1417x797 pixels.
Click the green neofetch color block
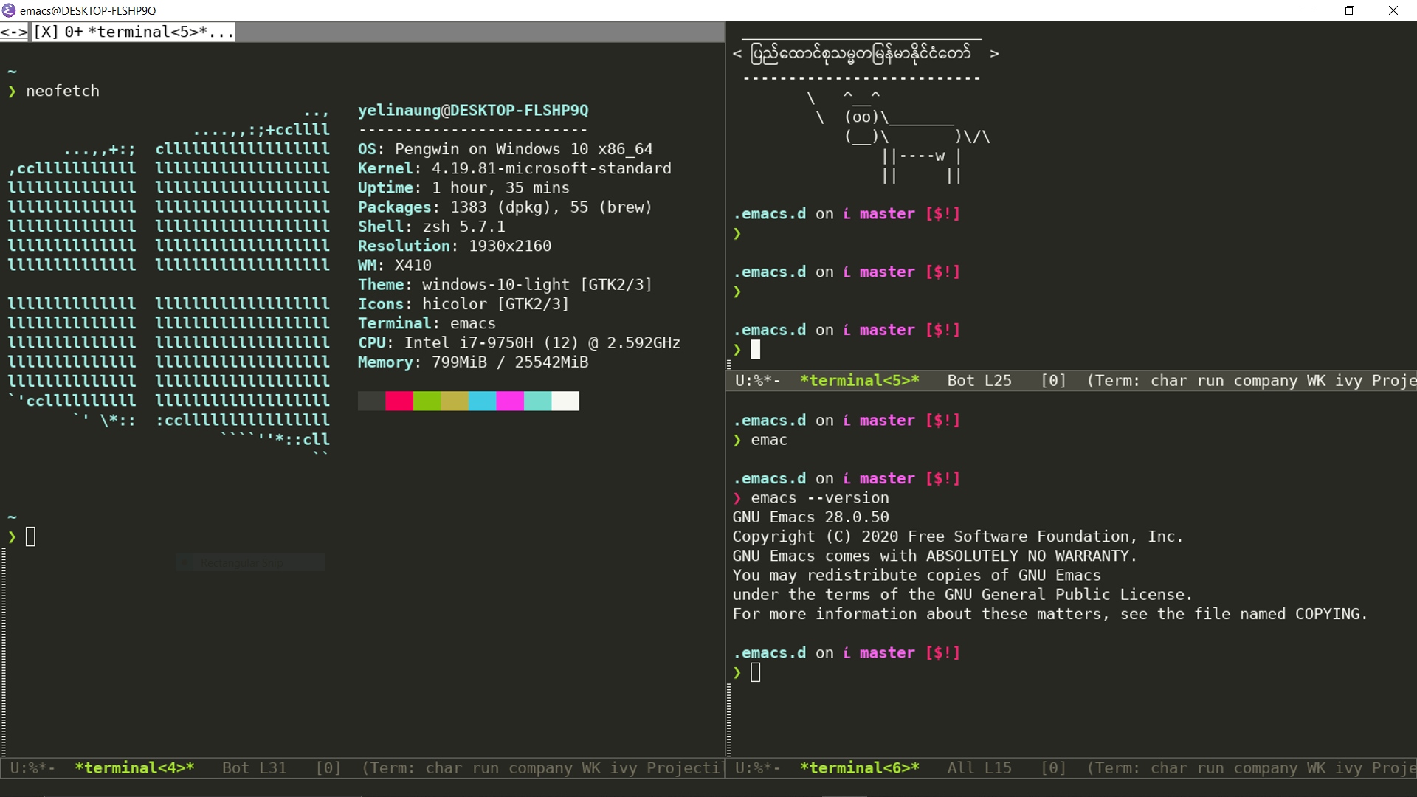(427, 401)
